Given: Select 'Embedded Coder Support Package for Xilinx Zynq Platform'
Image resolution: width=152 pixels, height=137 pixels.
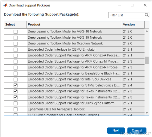Looking at the screenshot, I should click(x=71, y=103).
